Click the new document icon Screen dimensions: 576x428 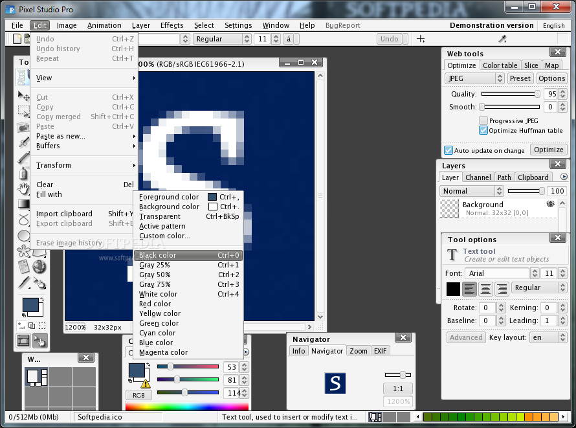(17, 39)
